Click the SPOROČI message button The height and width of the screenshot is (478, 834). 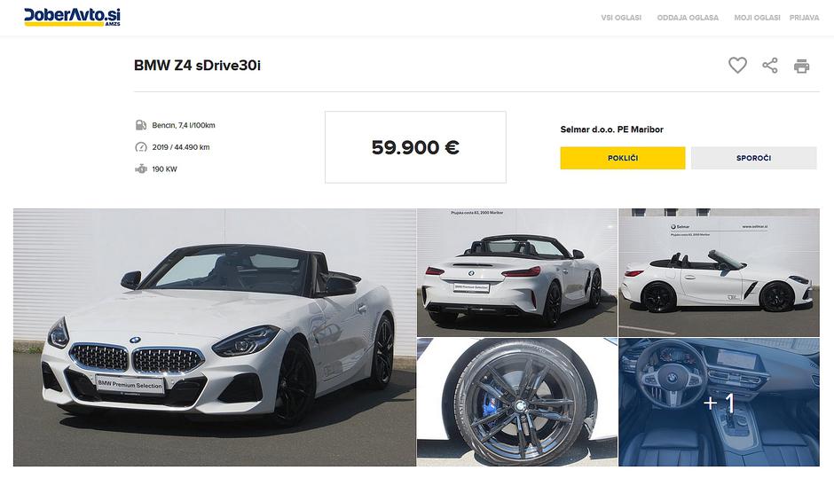click(753, 158)
